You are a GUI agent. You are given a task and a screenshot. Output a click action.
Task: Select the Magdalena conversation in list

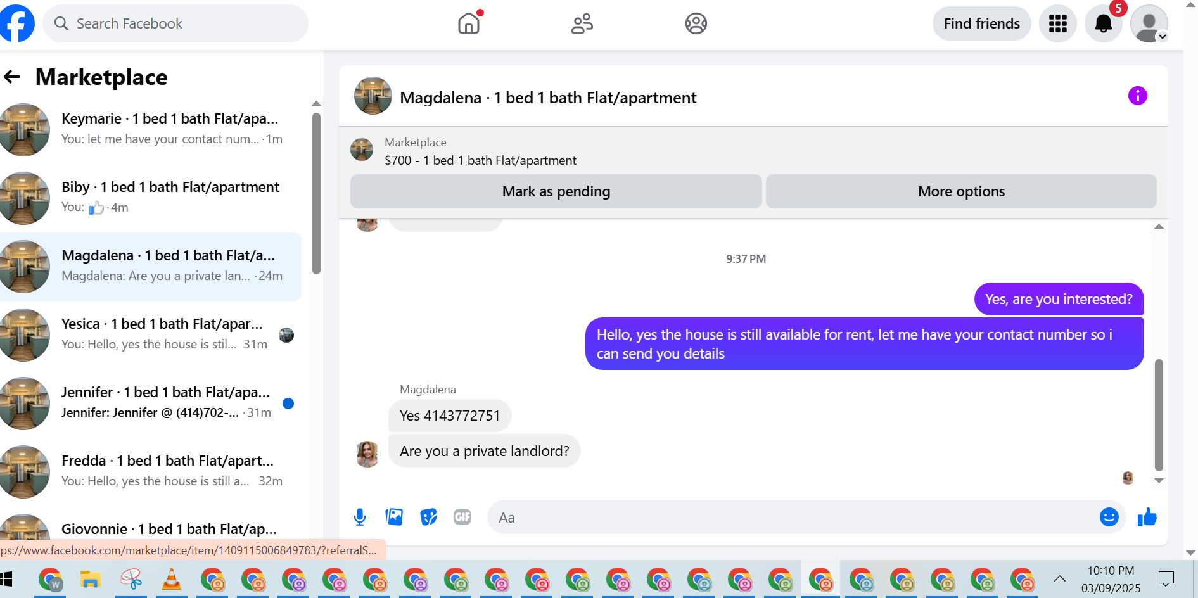pos(151,266)
